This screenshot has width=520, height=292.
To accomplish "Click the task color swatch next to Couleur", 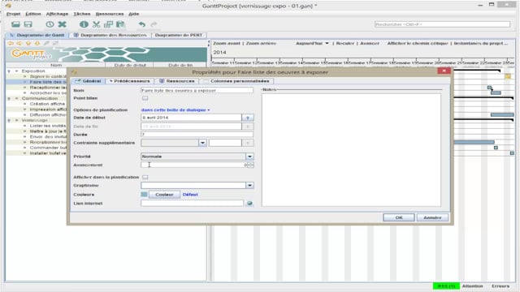I will tap(145, 195).
